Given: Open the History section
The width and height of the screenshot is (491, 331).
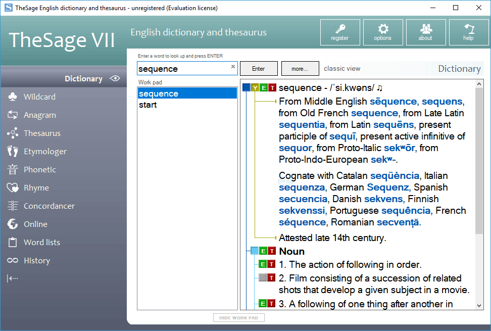Looking at the screenshot, I should coord(36,260).
